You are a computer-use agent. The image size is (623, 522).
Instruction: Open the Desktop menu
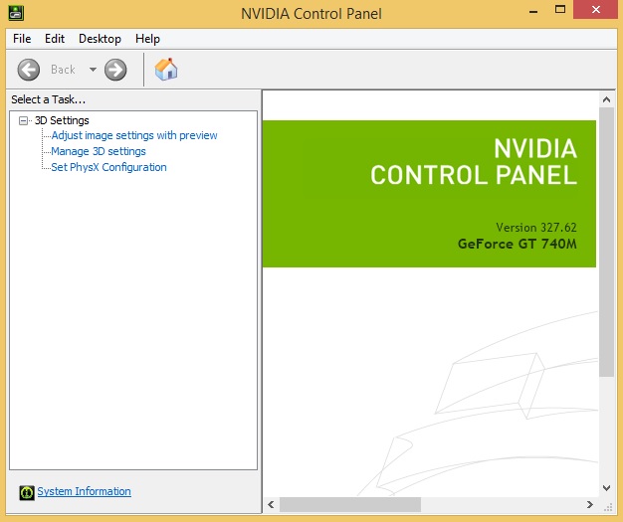click(x=100, y=39)
